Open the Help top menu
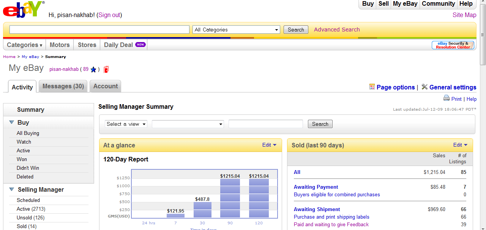 466,4
